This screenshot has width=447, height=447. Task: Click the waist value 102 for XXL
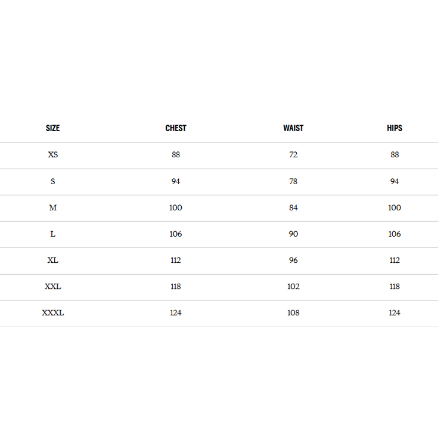coord(293,287)
